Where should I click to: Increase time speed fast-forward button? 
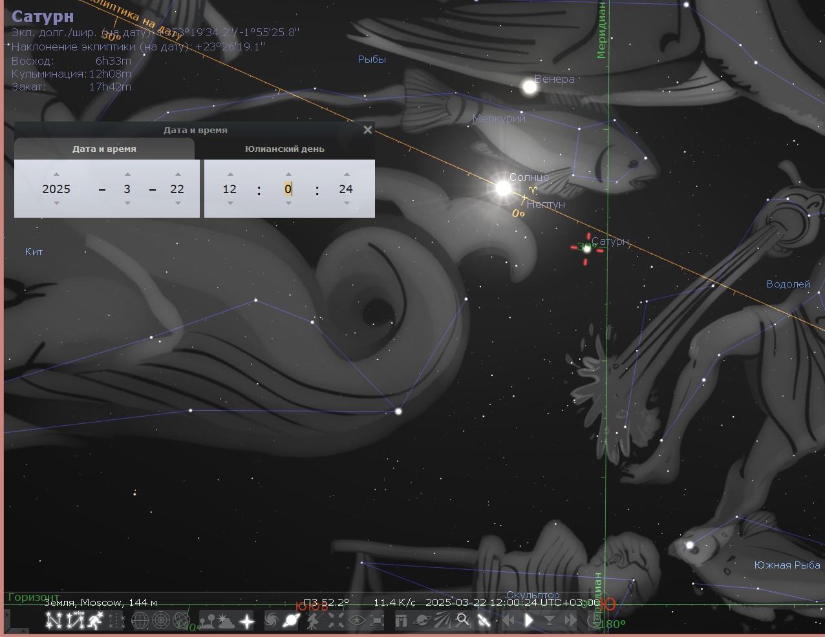tap(570, 621)
